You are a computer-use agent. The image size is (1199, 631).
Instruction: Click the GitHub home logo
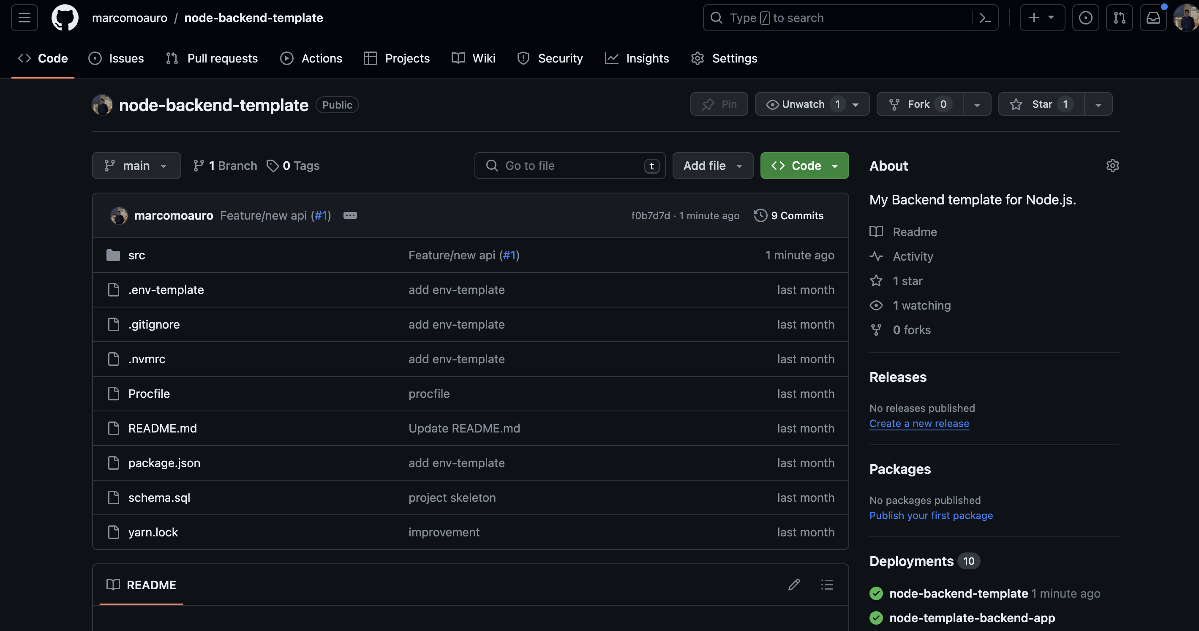click(65, 18)
